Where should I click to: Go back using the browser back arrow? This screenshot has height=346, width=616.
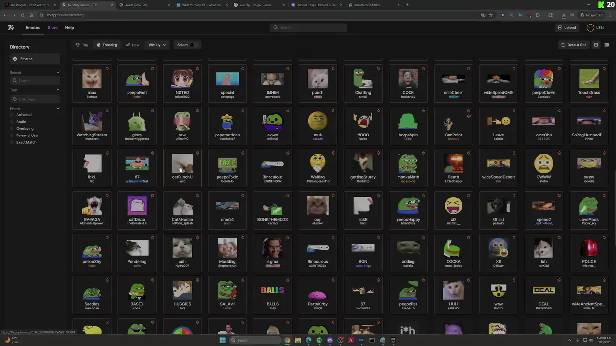[x=5, y=15]
